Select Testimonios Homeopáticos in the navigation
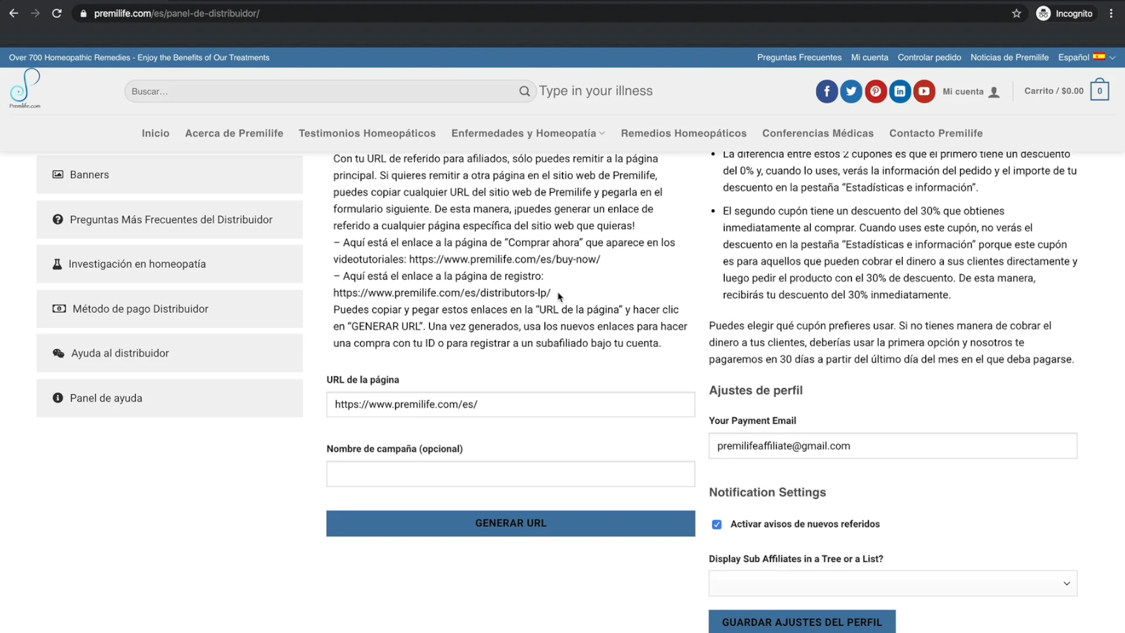Screen dimensions: 1125x633 (367, 133)
